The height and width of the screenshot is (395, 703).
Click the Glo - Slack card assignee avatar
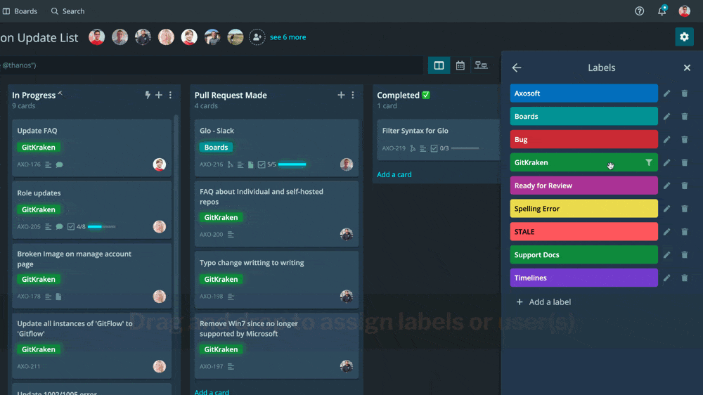tap(346, 164)
